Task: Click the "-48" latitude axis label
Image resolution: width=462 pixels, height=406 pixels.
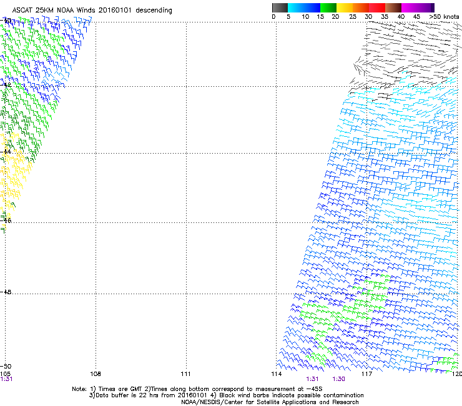Action: (x=6, y=292)
